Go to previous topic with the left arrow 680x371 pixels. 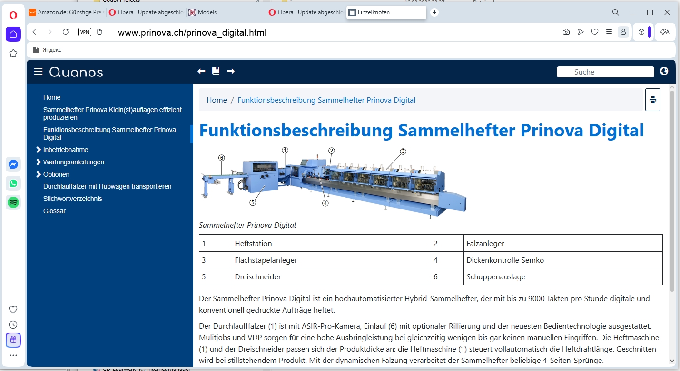pyautogui.click(x=201, y=71)
